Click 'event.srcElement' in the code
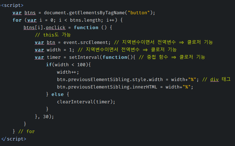235x146 pixels. (85, 42)
